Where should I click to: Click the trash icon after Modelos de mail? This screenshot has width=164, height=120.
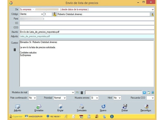(x=82, y=93)
